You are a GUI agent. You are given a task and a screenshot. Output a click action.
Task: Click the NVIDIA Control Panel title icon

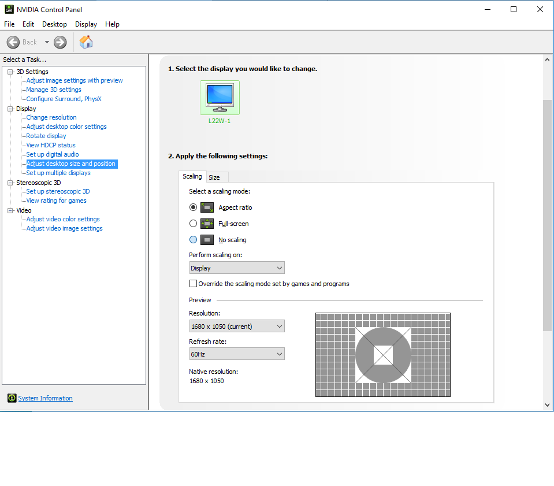coord(9,10)
